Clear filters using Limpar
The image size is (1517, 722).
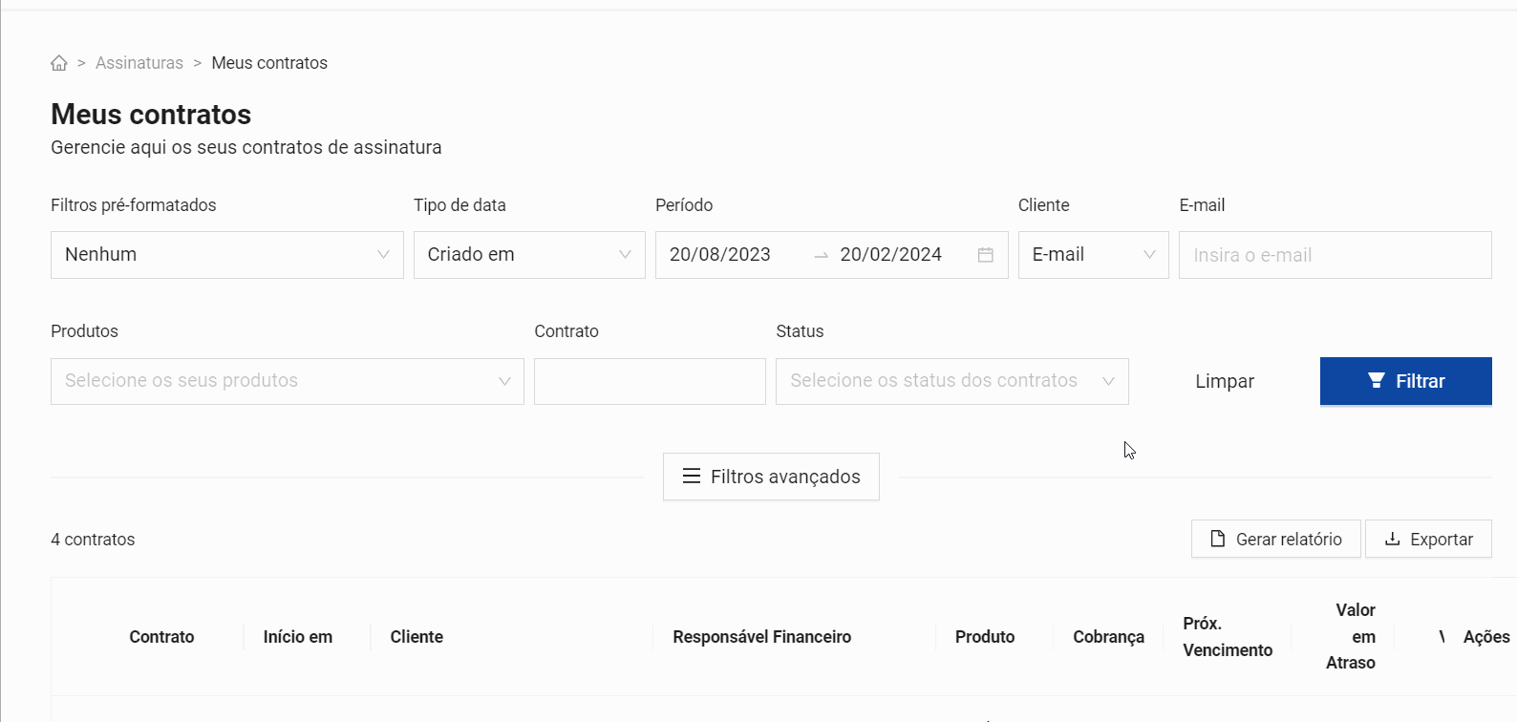pyautogui.click(x=1224, y=381)
